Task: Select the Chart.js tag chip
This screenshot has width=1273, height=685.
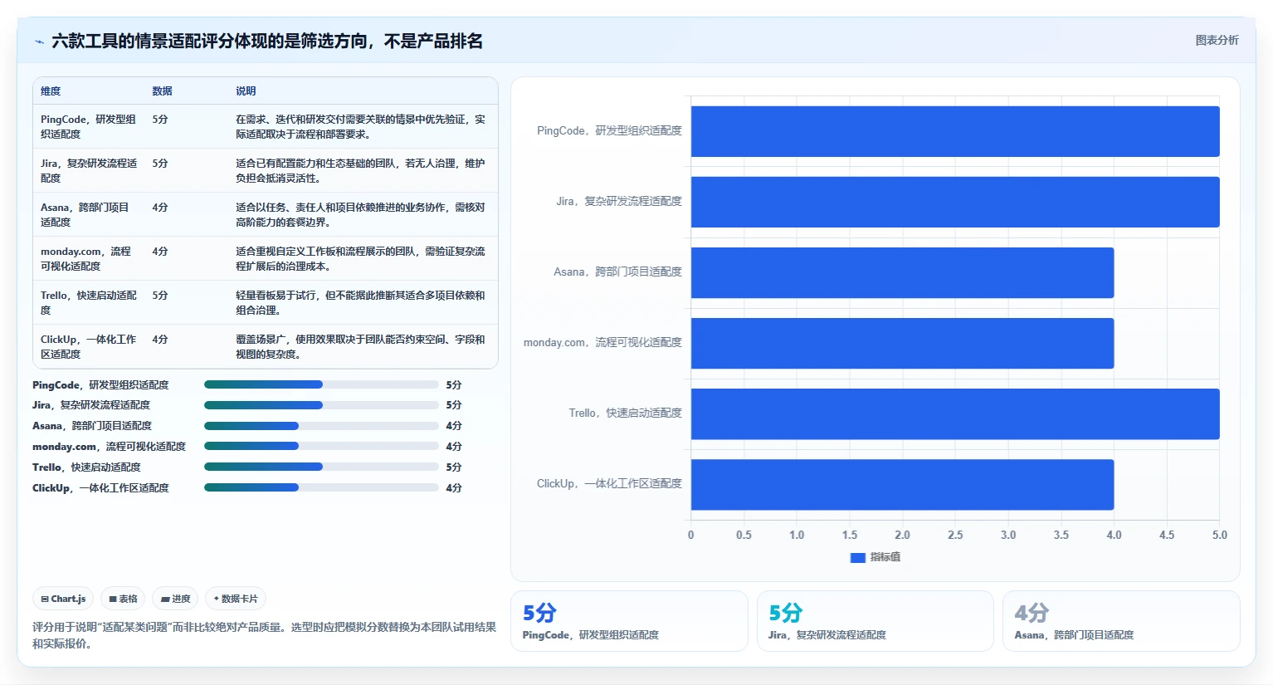Action: coord(63,599)
